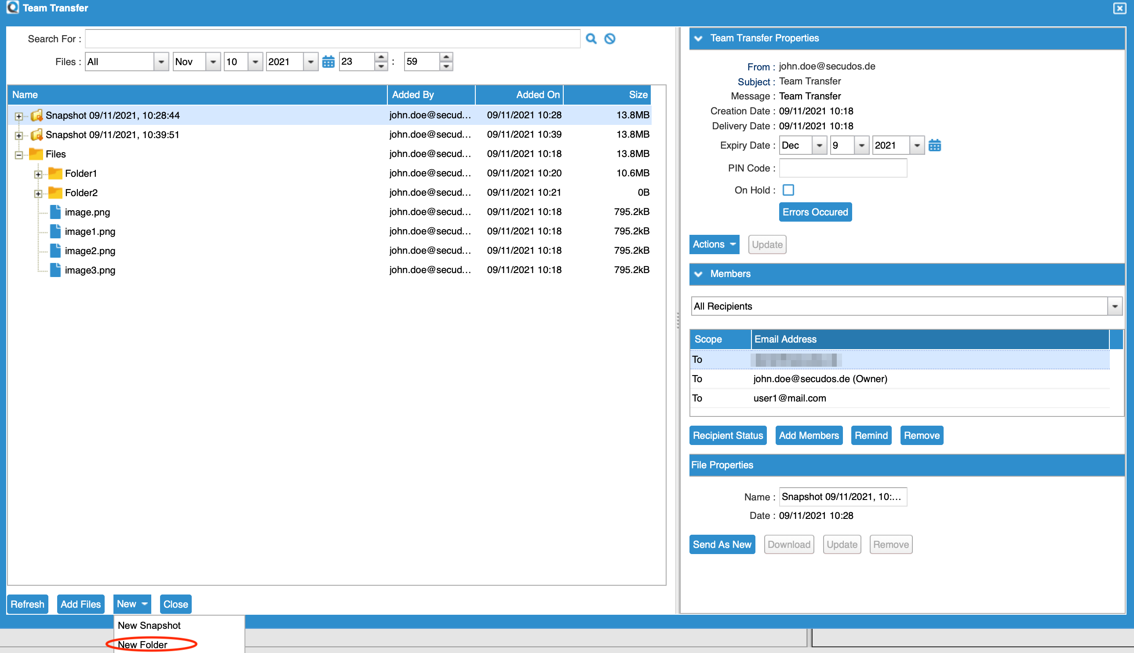This screenshot has width=1134, height=653.
Task: Open the expiry date calendar icon
Action: pyautogui.click(x=934, y=145)
